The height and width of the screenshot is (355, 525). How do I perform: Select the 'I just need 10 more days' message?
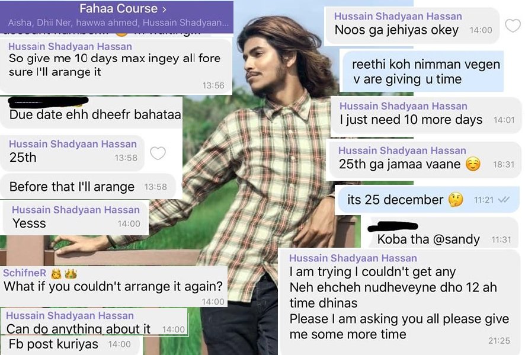pyautogui.click(x=426, y=116)
